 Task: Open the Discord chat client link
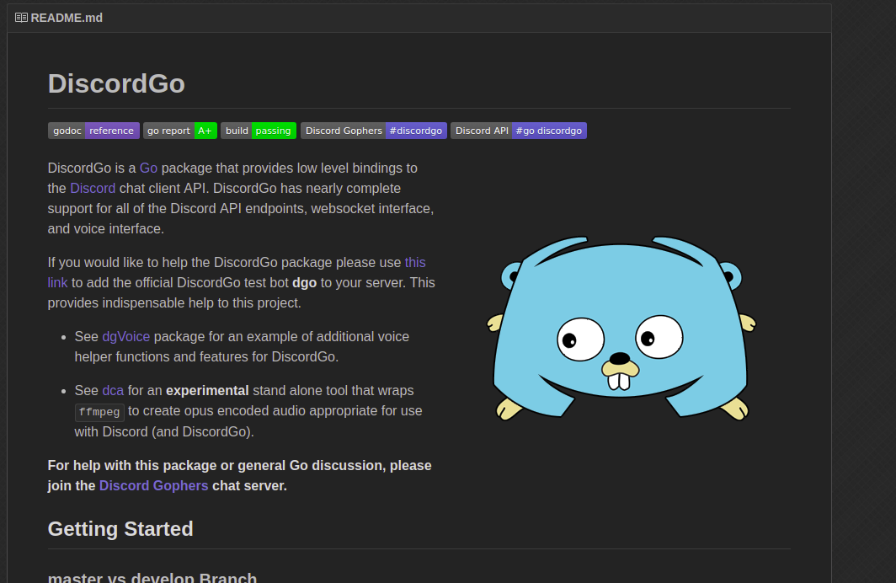click(x=93, y=188)
